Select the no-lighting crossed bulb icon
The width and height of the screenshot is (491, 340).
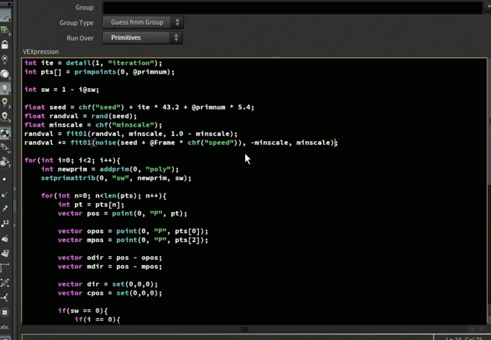5,60
